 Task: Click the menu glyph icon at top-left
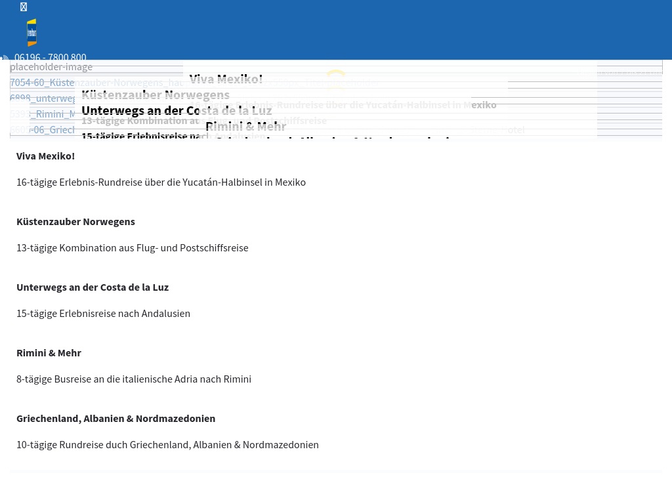coord(24,7)
